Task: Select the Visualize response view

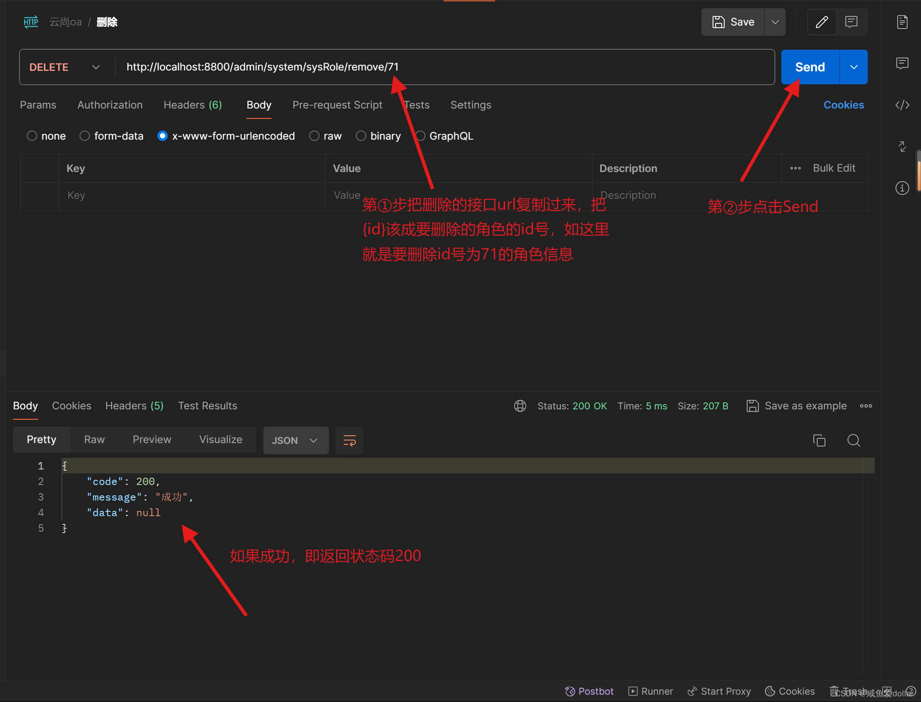Action: [x=221, y=440]
